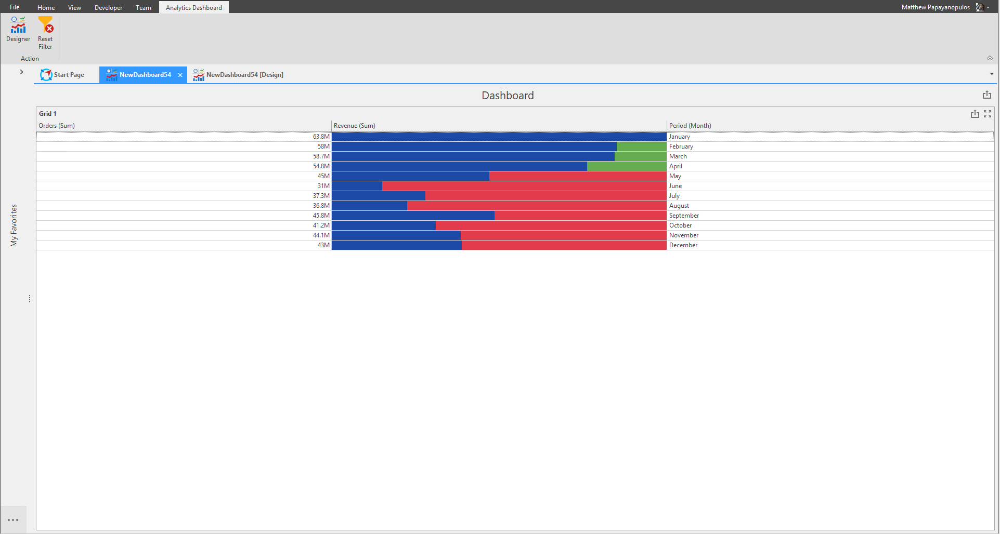Open user account dropdown for Matthew Papayanopulos
This screenshot has width=1000, height=534.
(x=988, y=7)
